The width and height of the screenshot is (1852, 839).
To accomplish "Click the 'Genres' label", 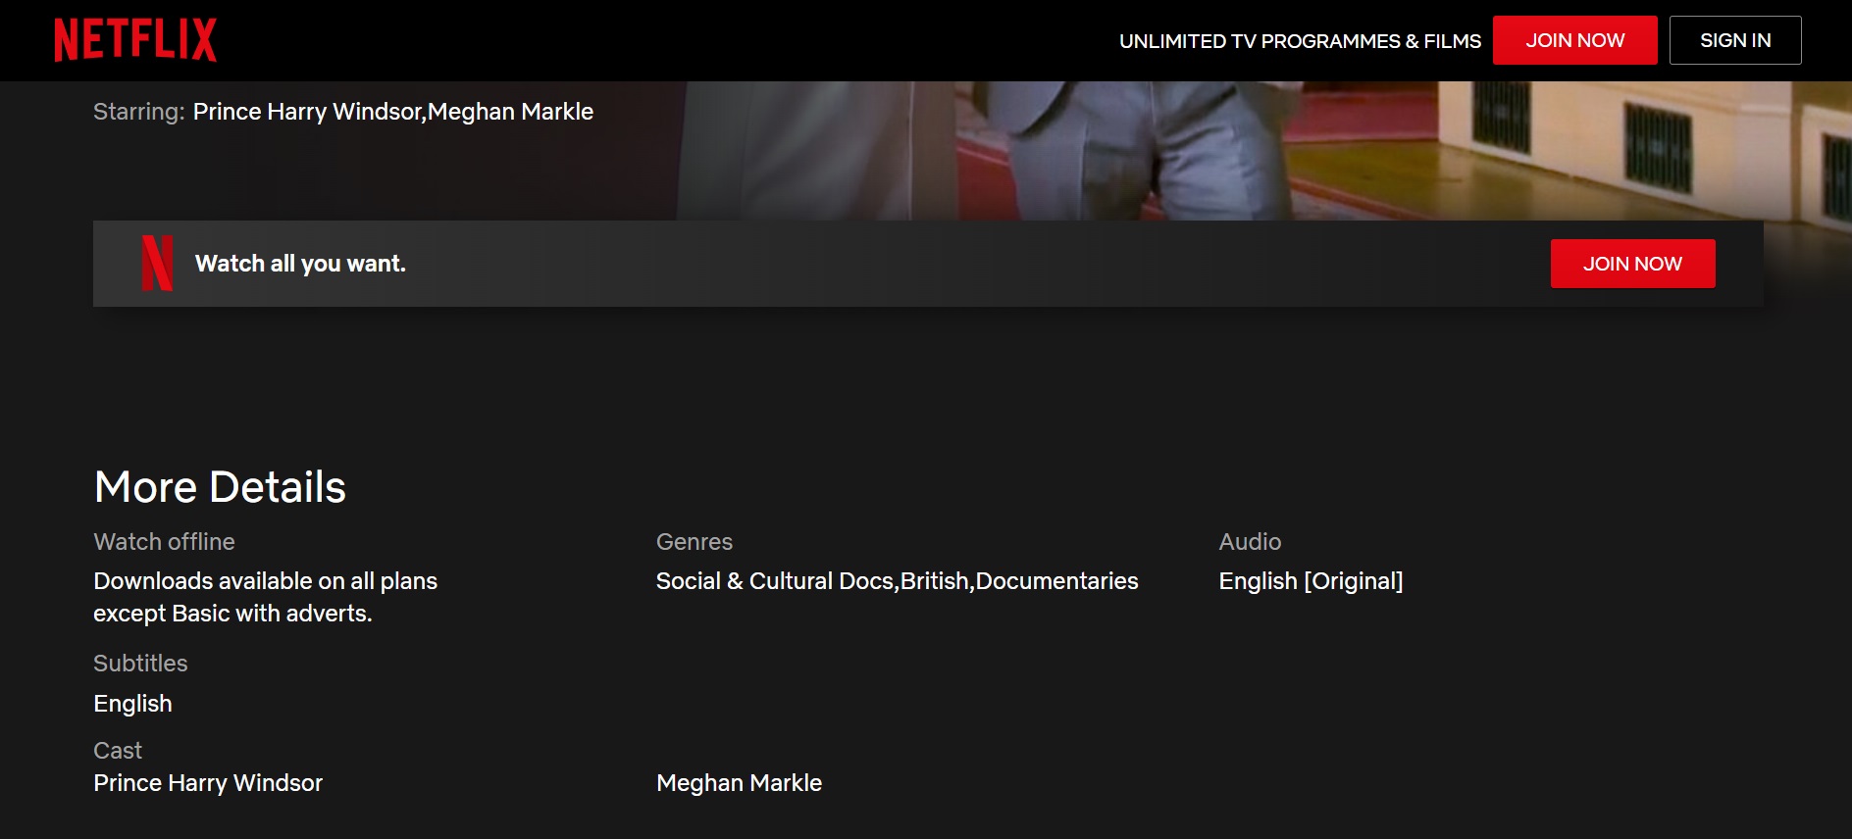I will 694,542.
